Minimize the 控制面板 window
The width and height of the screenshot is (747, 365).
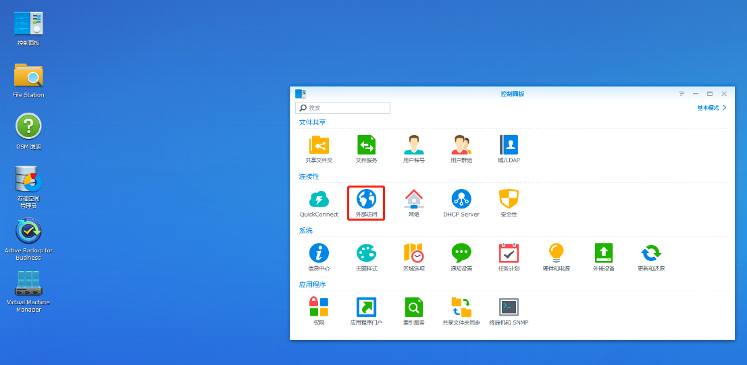[696, 94]
